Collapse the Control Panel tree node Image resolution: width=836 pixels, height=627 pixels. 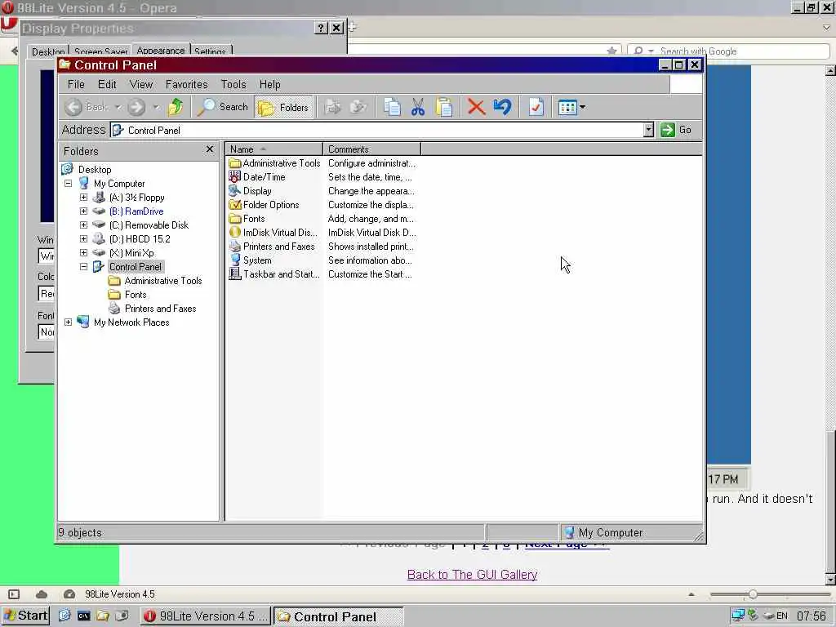(x=84, y=267)
